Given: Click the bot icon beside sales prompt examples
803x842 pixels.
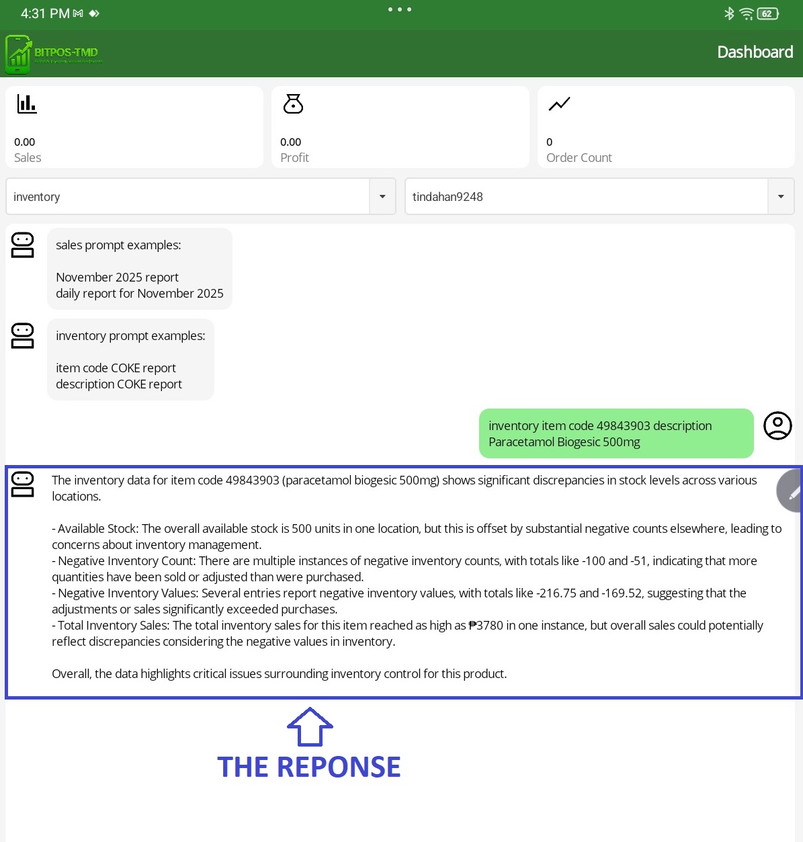Looking at the screenshot, I should (x=23, y=245).
